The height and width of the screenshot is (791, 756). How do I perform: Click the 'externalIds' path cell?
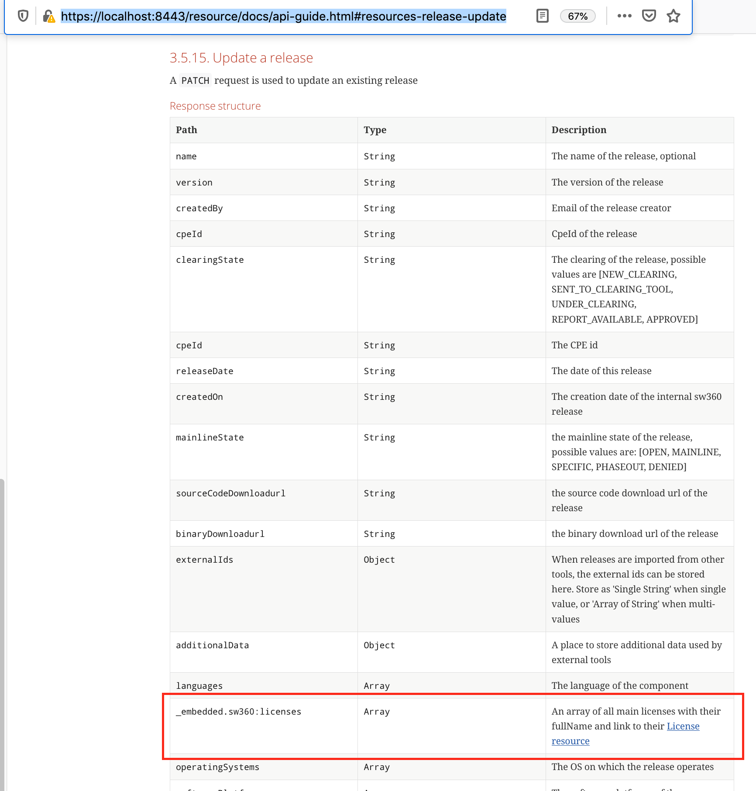pyautogui.click(x=264, y=589)
